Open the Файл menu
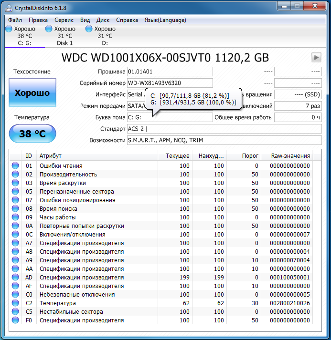This screenshot has width=331, height=340. [x=15, y=20]
